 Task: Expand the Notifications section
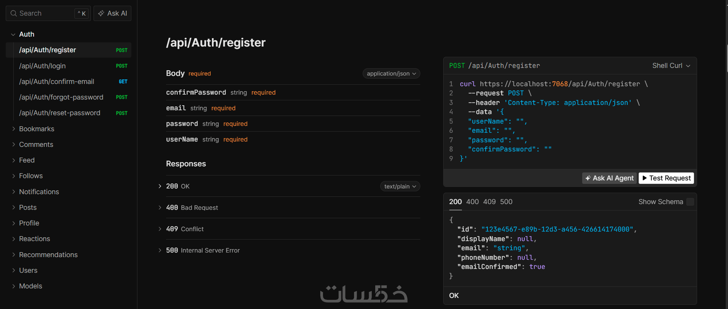[x=13, y=192]
